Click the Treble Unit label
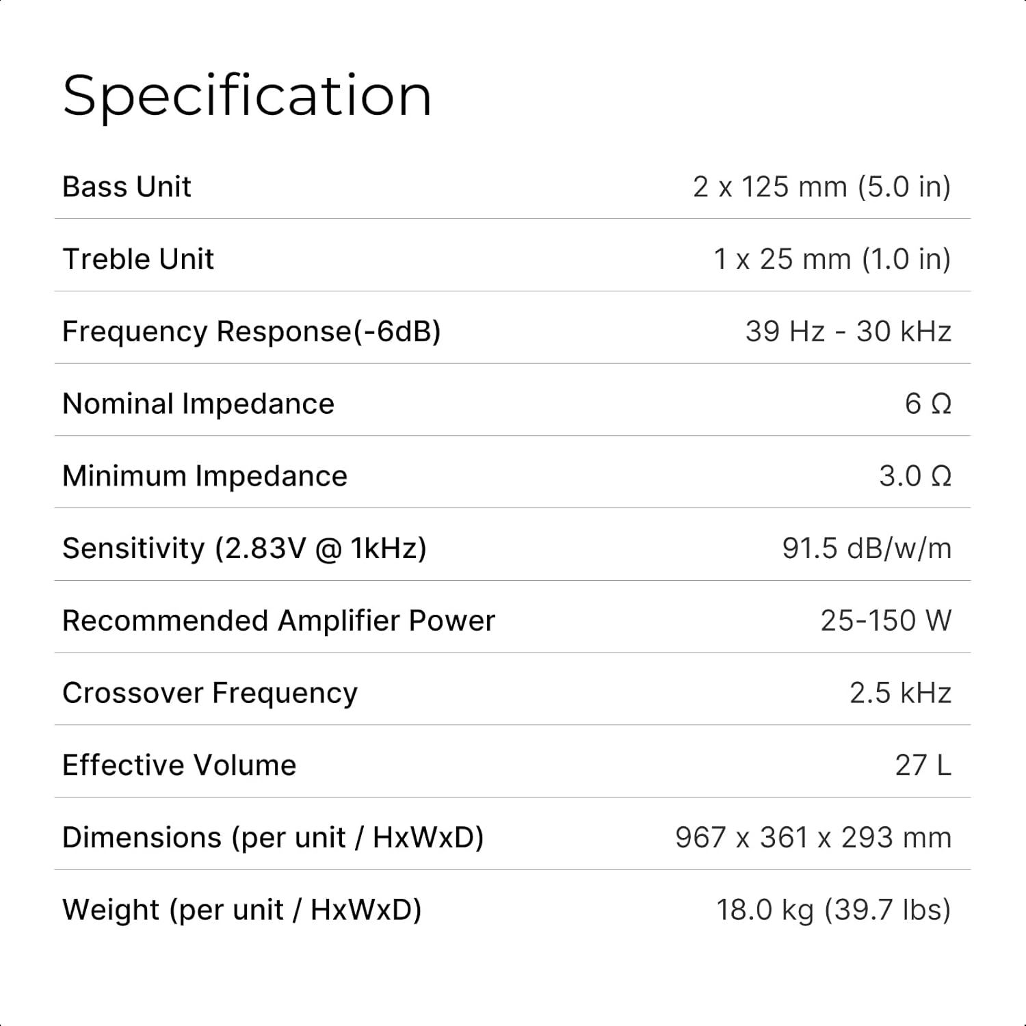The height and width of the screenshot is (1026, 1026). [138, 259]
